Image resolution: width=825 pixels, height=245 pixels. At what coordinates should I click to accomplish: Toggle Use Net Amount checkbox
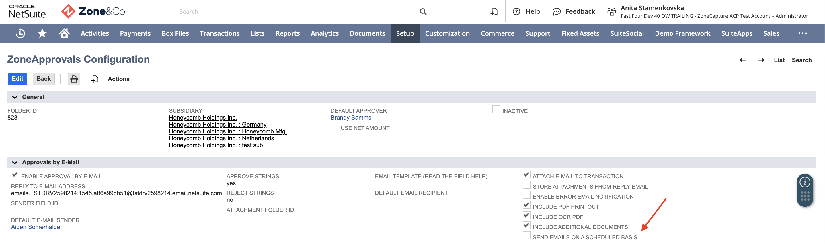[x=334, y=126]
